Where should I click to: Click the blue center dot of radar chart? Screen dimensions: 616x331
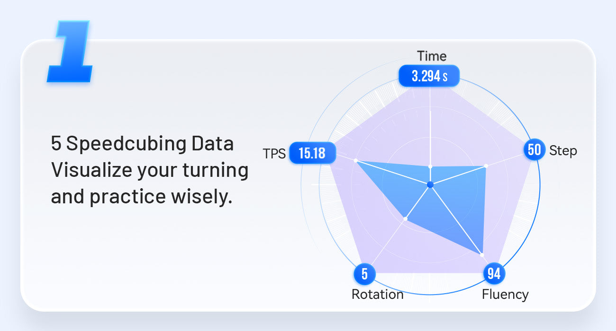pyautogui.click(x=430, y=184)
